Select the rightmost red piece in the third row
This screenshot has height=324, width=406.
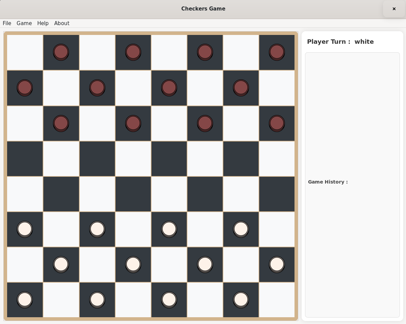point(277,123)
